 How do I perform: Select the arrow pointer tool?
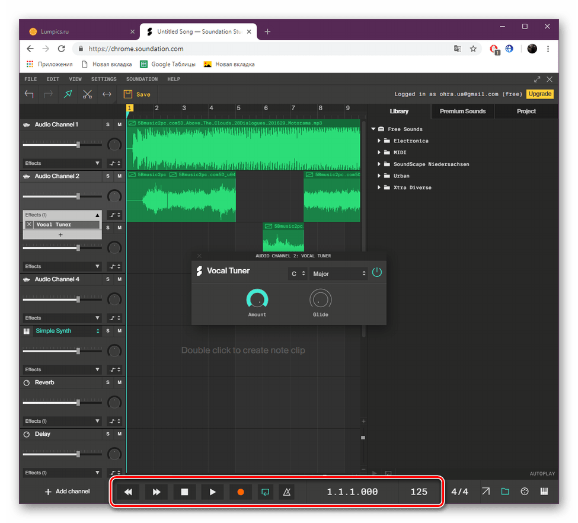point(67,94)
